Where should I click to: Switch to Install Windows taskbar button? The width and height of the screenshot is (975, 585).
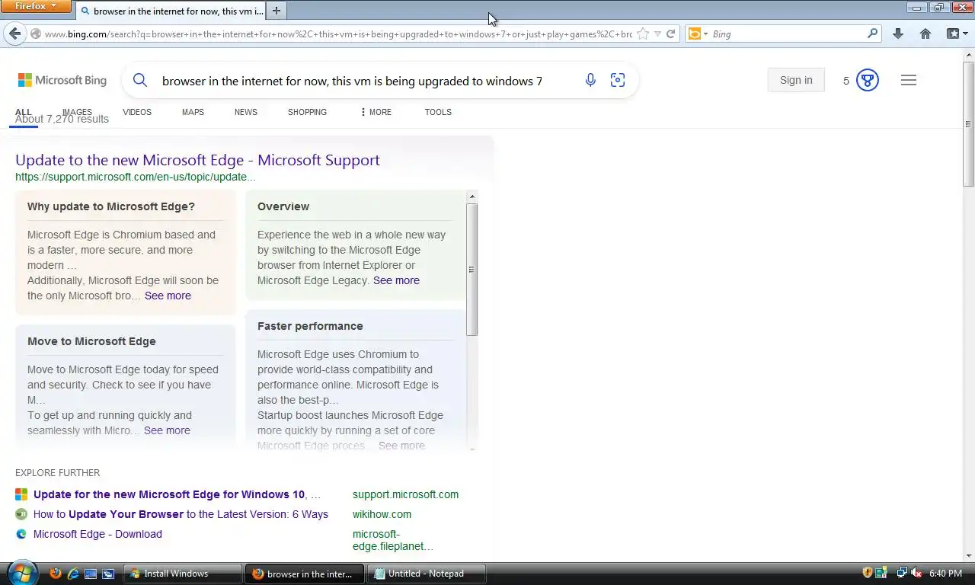coord(182,574)
